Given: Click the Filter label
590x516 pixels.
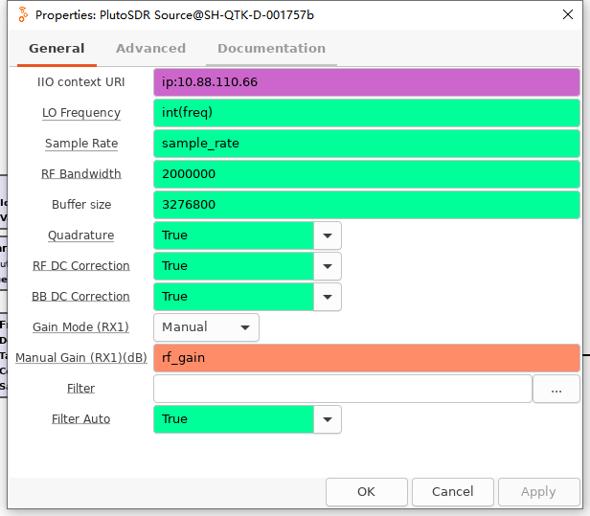Looking at the screenshot, I should 80,389.
